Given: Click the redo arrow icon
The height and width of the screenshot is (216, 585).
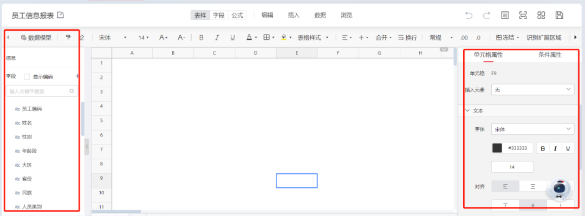Looking at the screenshot, I should (486, 15).
